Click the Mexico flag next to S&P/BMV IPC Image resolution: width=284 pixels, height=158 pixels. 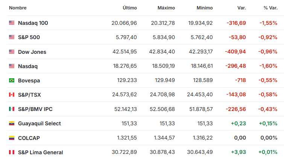[x=12, y=109]
